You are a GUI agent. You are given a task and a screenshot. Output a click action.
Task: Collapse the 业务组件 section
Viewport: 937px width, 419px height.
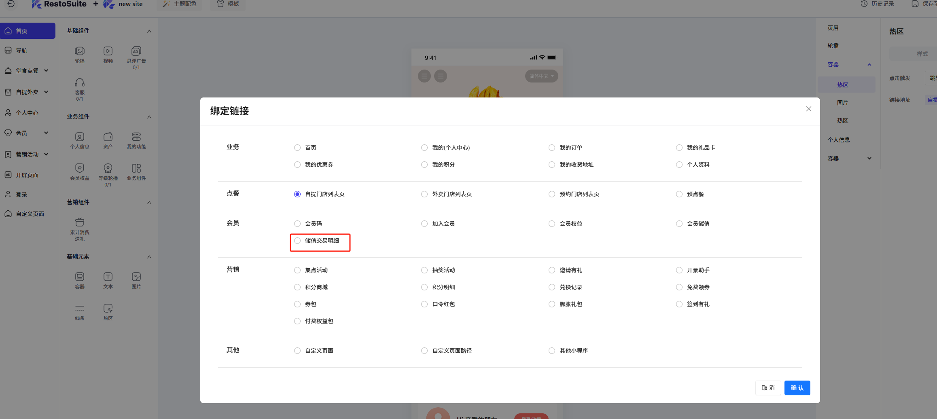point(149,117)
